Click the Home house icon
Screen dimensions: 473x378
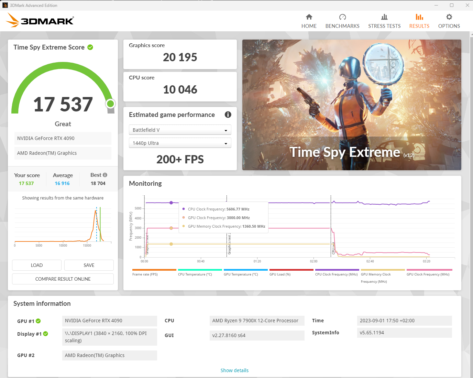[309, 17]
